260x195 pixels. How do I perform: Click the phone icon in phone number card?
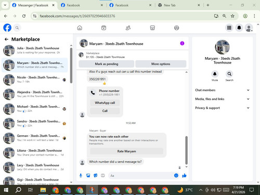pyautogui.click(x=93, y=93)
